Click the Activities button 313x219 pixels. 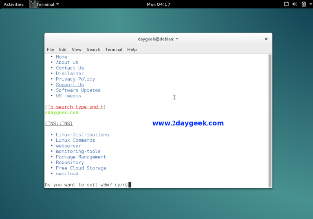13,4
